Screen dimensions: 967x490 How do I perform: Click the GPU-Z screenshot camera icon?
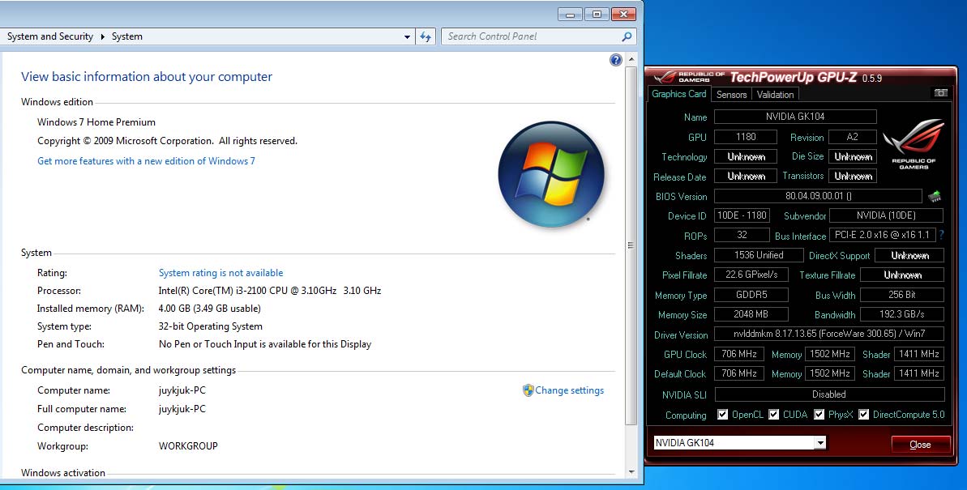point(940,93)
